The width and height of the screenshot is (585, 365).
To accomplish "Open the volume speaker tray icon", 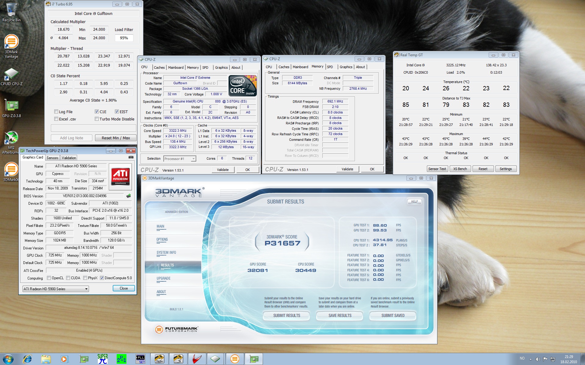I will 538,359.
